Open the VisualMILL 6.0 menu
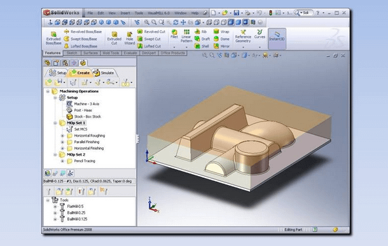This screenshot has height=246, width=388. pos(158,13)
